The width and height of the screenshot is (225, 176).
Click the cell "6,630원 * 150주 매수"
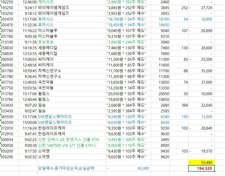[x=128, y=123]
